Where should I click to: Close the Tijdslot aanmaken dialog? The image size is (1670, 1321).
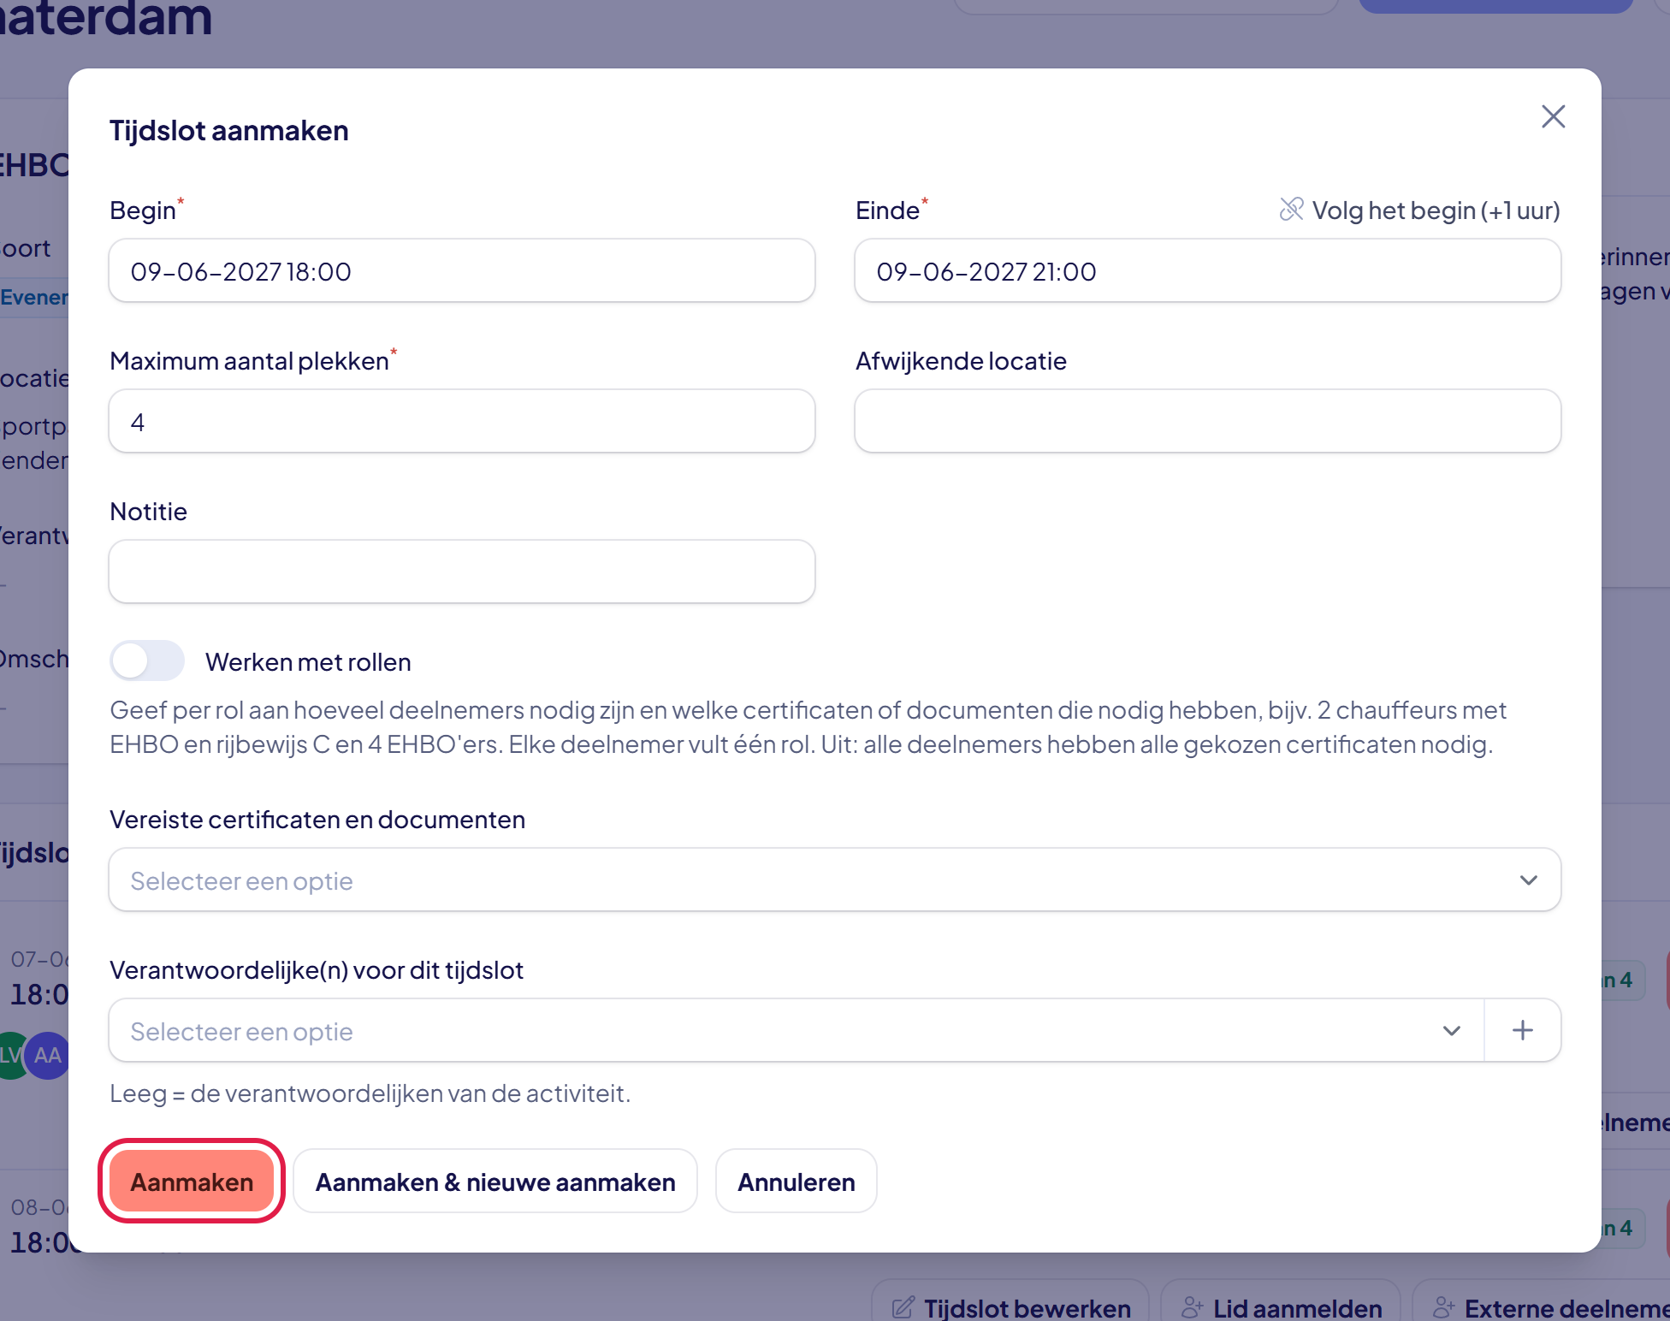1553,116
